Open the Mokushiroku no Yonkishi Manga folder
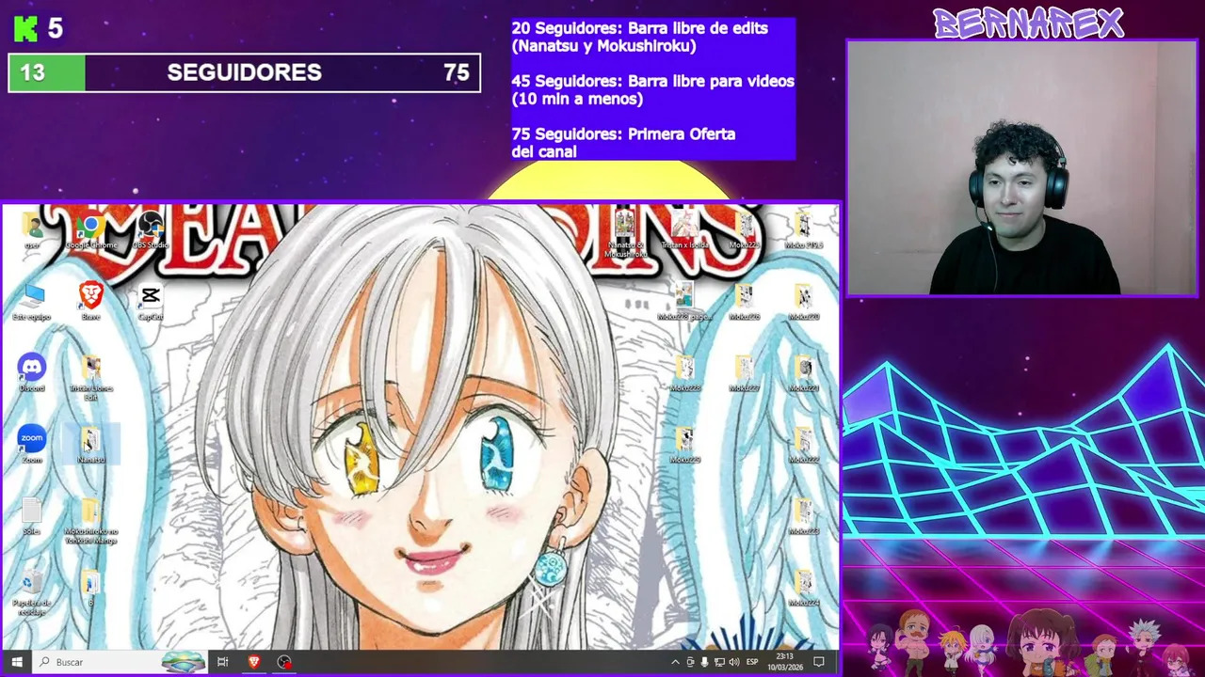Image resolution: width=1205 pixels, height=677 pixels. pos(91,522)
